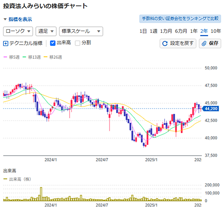Image resolution: width=223 pixels, height=208 pixels.
Task: Click the 2025/1 label under price chart
Action: [x=151, y=160]
